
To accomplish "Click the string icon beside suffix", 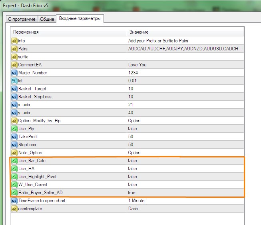I will click(14, 57).
